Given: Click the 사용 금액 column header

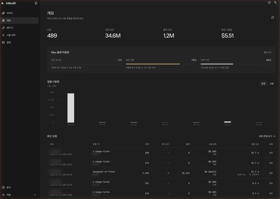Looking at the screenshot, I should point(213,144).
